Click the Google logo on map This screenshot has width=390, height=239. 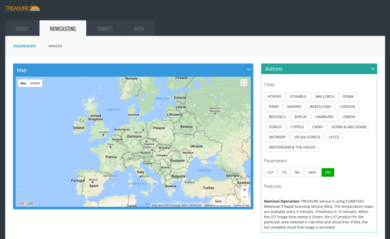click(26, 203)
